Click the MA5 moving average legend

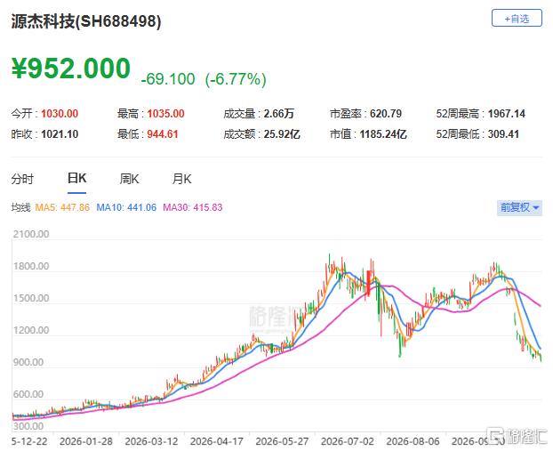click(x=62, y=207)
